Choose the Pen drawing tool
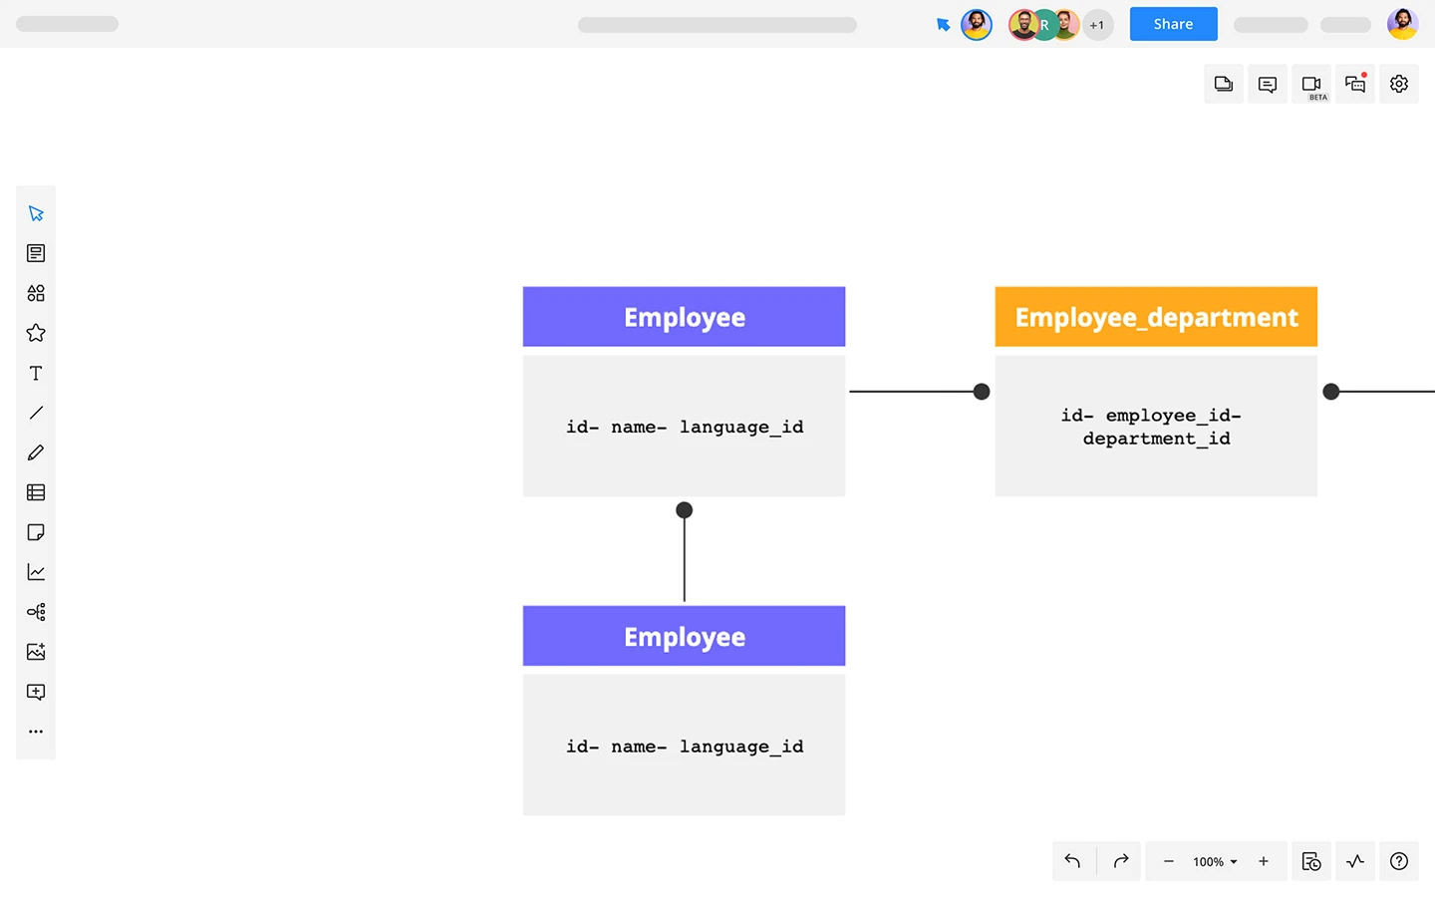The image size is (1435, 897). [36, 452]
